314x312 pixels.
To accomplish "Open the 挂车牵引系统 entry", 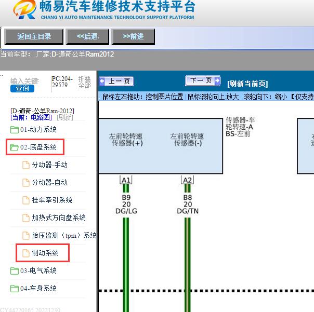I will click(x=52, y=200).
